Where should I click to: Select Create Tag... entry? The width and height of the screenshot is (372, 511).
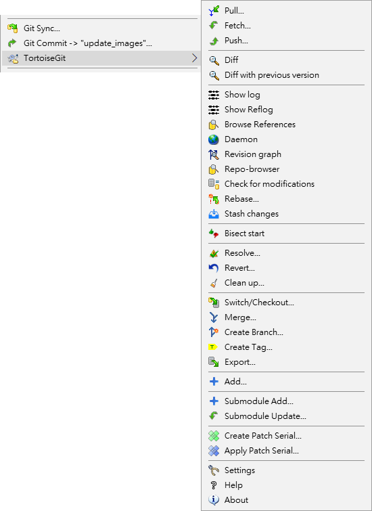[287, 347]
